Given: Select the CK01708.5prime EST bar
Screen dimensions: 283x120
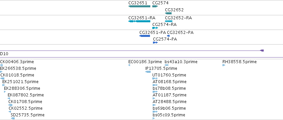Looking at the screenshot, I should point(10,105).
